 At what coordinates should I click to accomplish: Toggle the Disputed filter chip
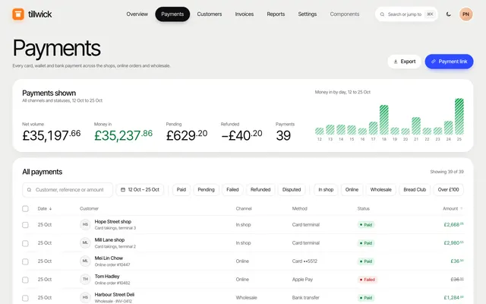[292, 189]
